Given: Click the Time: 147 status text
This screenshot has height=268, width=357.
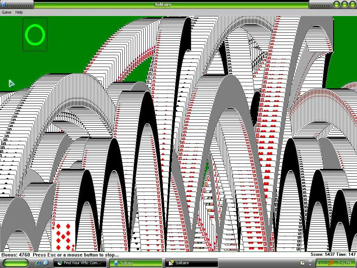Looking at the screenshot, I should click(x=345, y=254).
